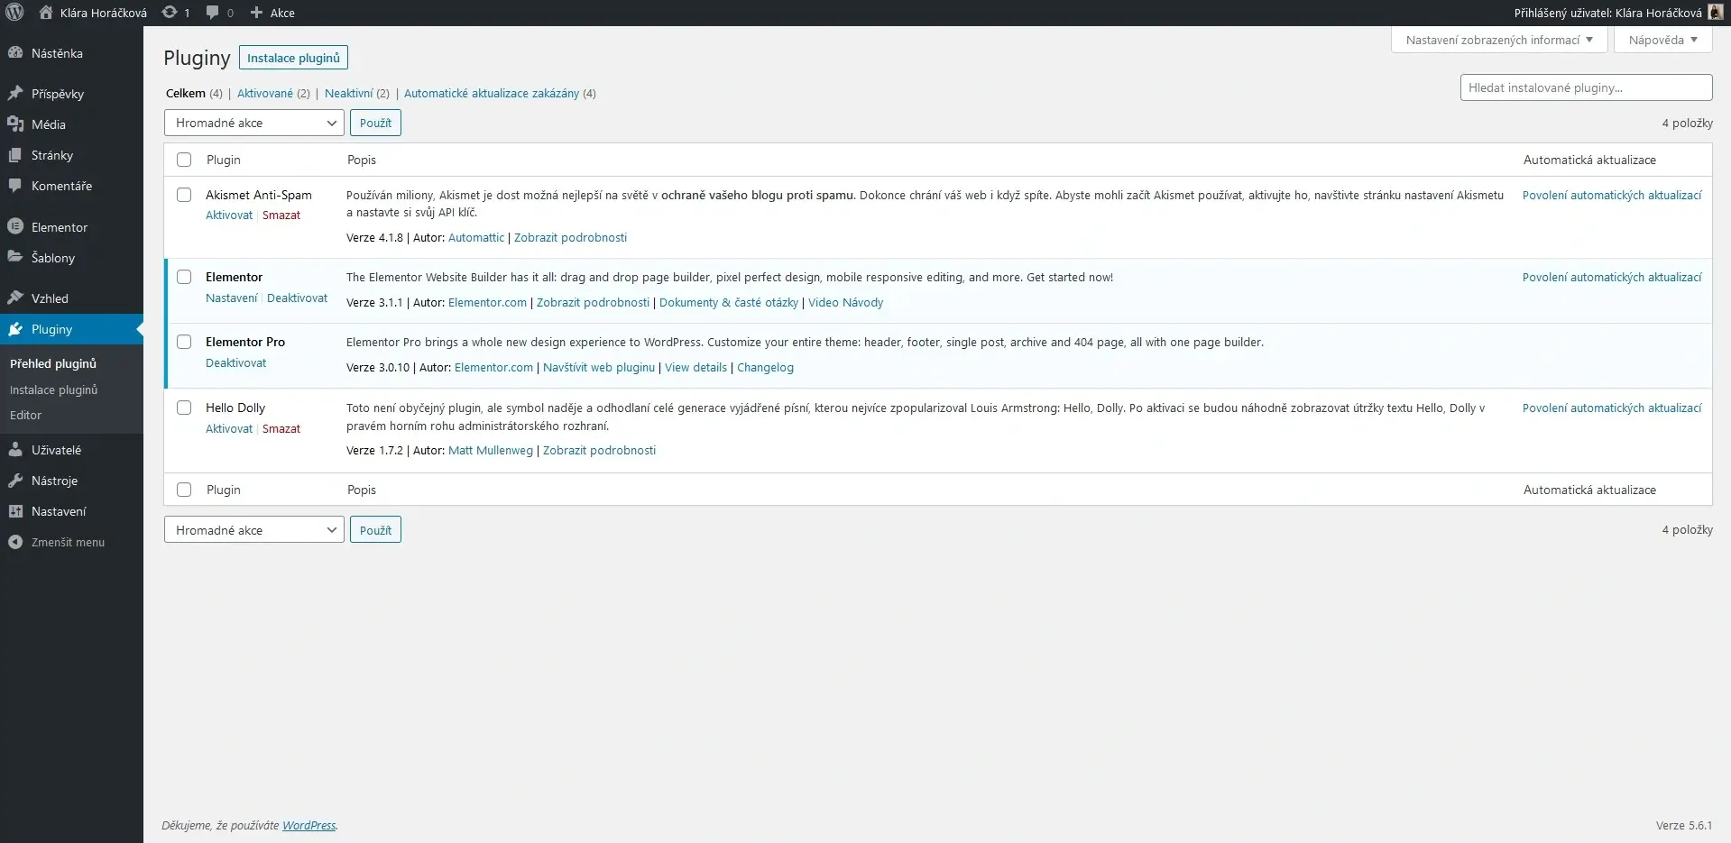
Task: Check the Hello Dolly checkbox
Action: [x=184, y=408]
